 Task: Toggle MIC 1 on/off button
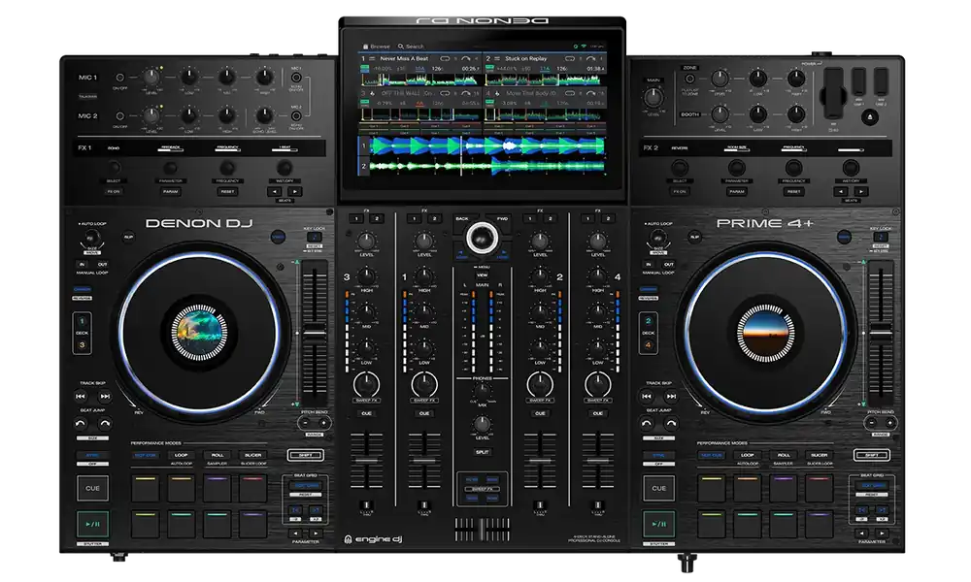[x=120, y=78]
